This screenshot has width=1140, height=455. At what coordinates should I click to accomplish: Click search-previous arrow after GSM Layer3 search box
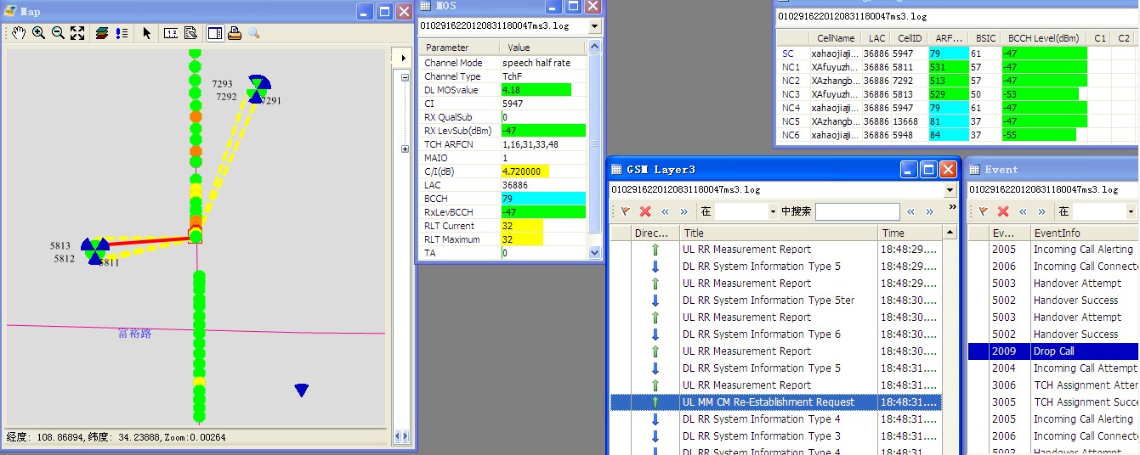910,211
